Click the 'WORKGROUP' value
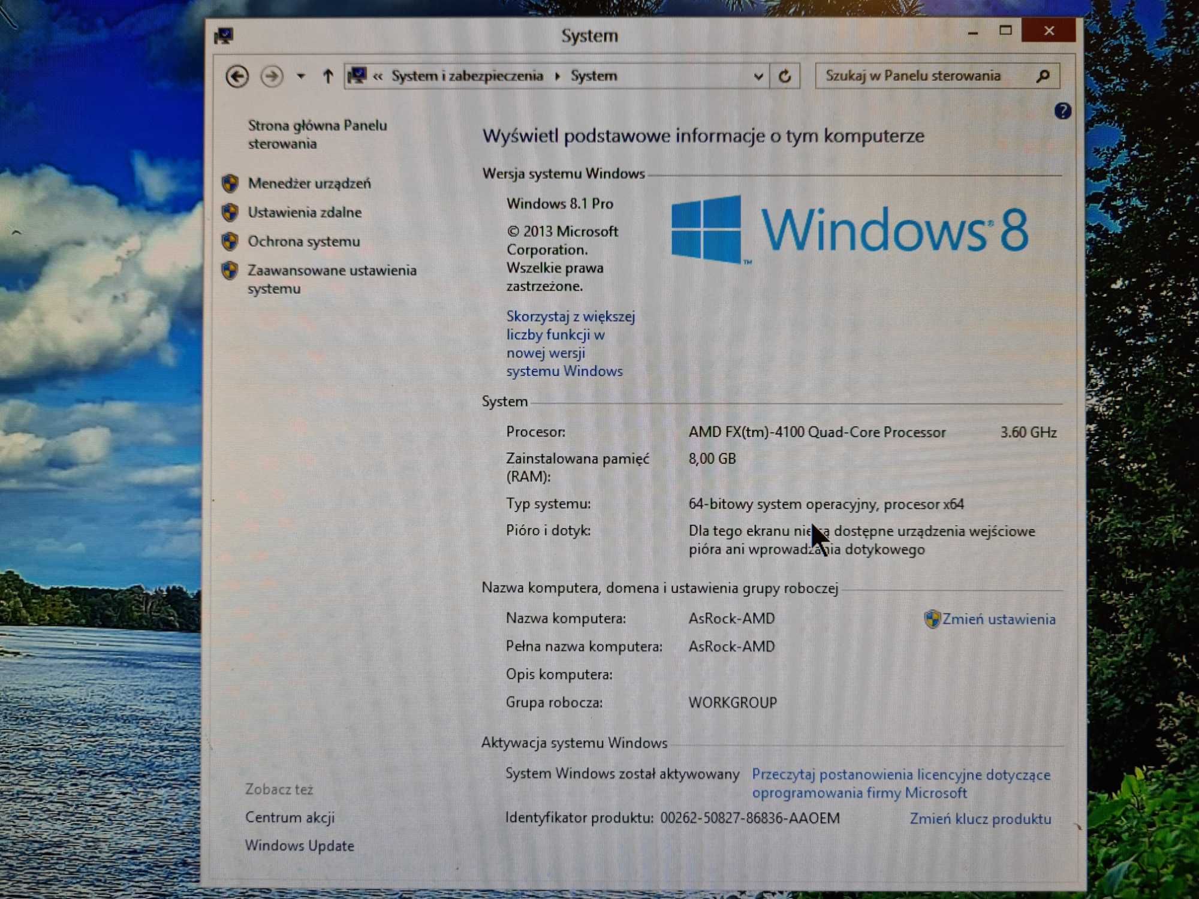Screen dimensions: 1199x899 [x=733, y=702]
